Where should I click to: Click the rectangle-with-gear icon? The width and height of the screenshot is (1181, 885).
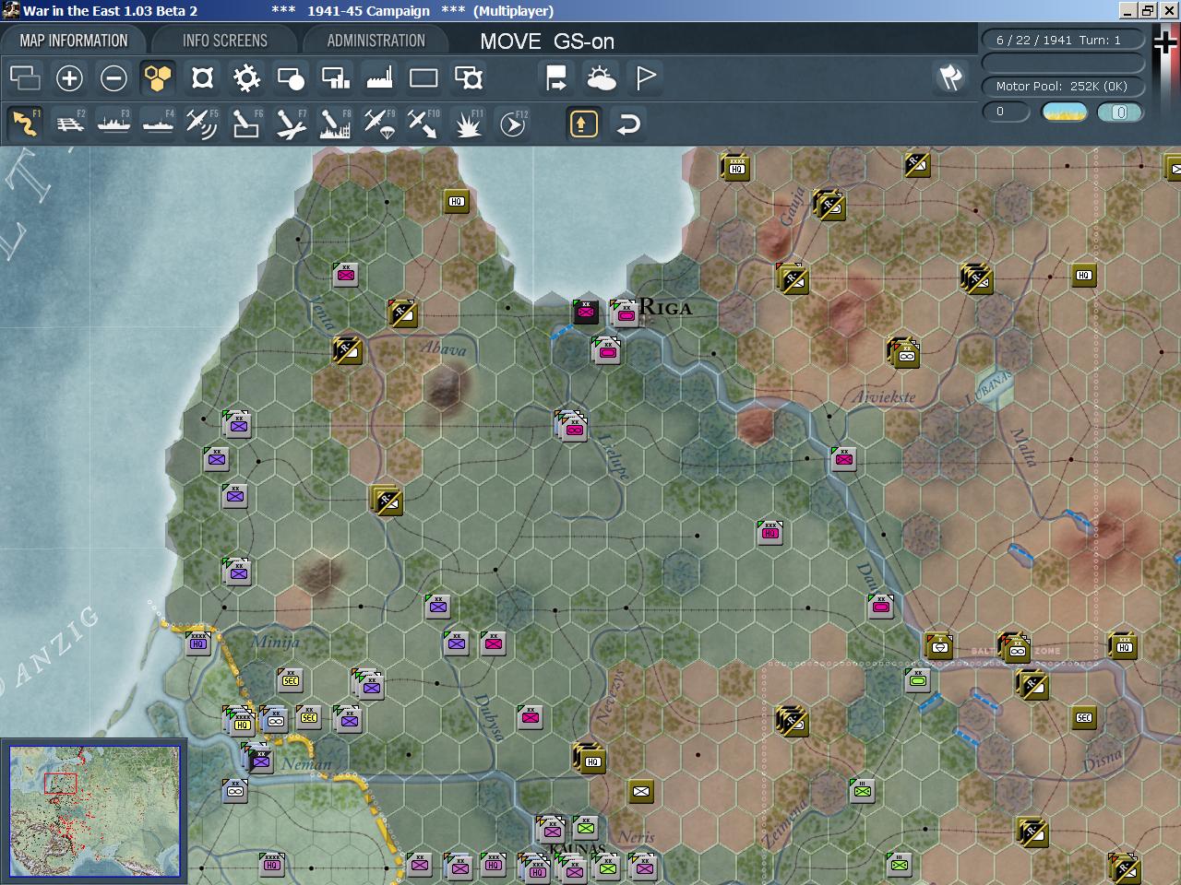click(469, 78)
